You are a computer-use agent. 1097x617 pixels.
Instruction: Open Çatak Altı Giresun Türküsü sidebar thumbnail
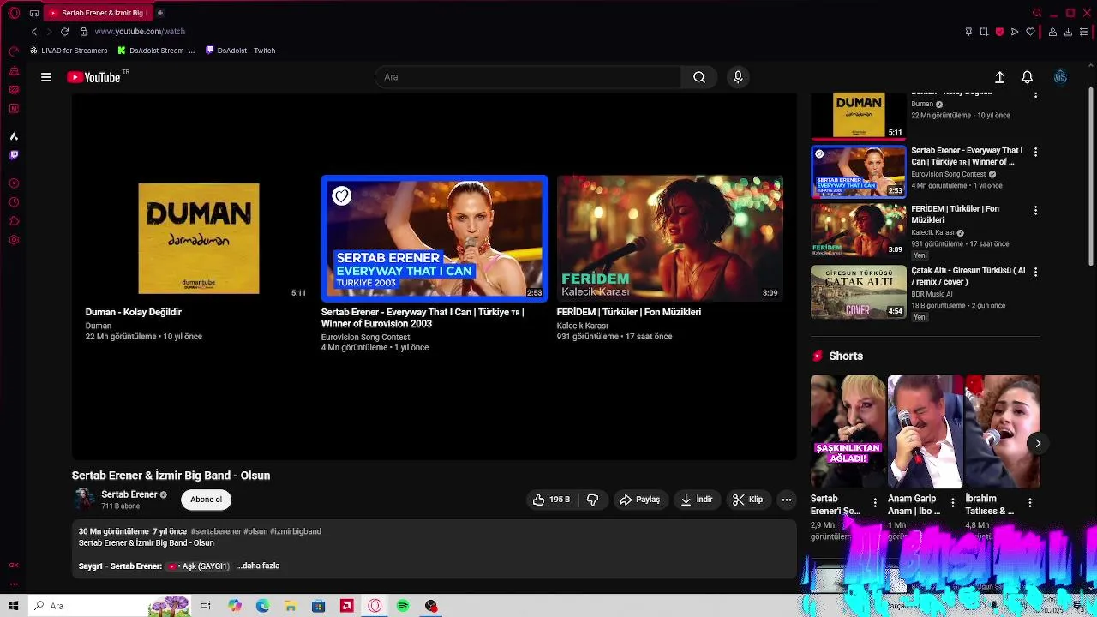[x=858, y=292]
